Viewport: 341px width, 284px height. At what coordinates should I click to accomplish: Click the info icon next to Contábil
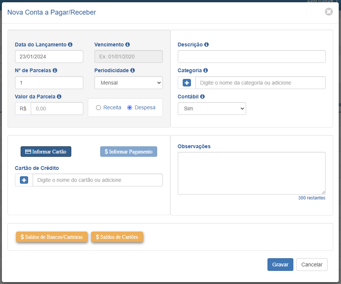pyautogui.click(x=202, y=97)
